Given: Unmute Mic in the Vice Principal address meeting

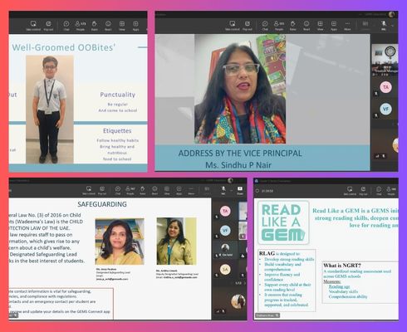Looking at the screenshot, I should tap(384, 26).
